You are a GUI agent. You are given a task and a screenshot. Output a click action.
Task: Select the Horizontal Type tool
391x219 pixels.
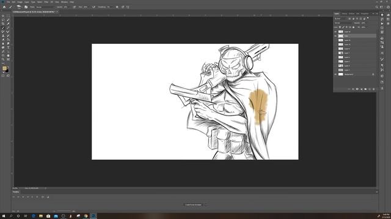click(8, 47)
